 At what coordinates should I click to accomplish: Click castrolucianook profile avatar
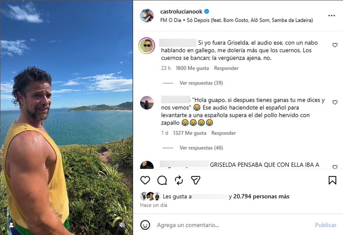pos(147,16)
